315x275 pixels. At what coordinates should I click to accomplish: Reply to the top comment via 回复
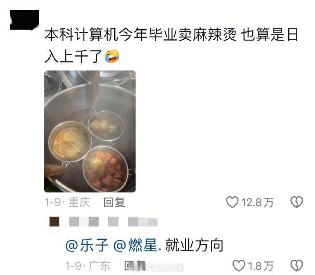tap(114, 202)
